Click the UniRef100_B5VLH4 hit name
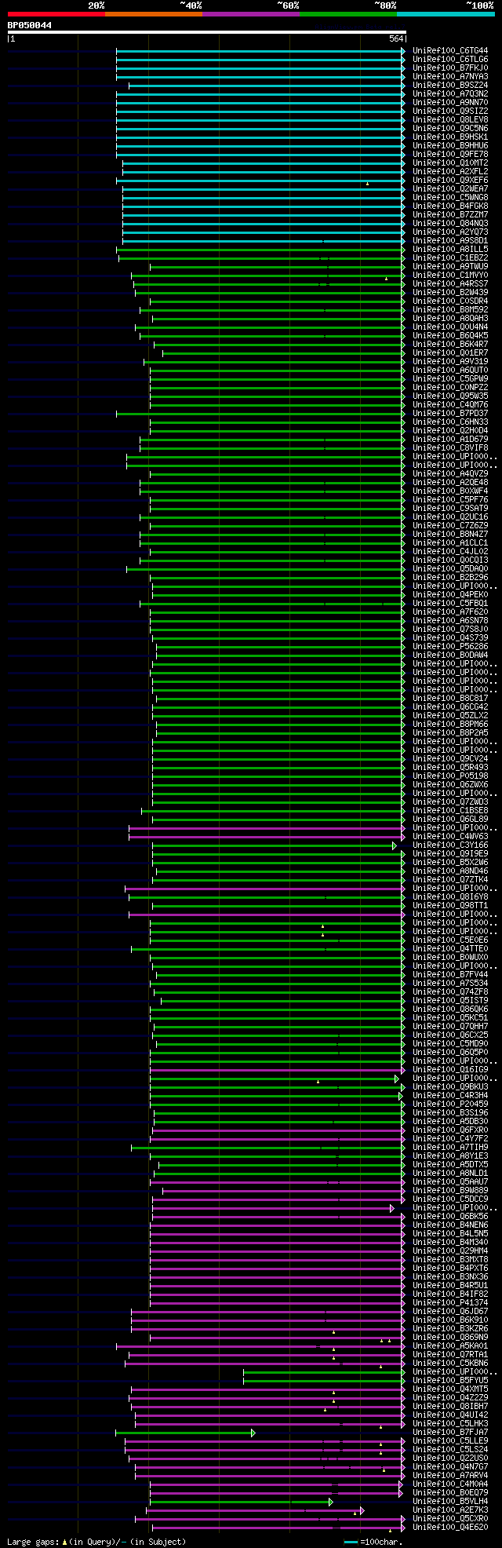This screenshot has height=1548, width=502. click(x=450, y=1502)
